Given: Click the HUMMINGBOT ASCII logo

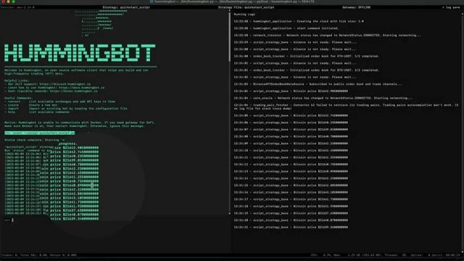Looking at the screenshot, I should click(x=80, y=53).
